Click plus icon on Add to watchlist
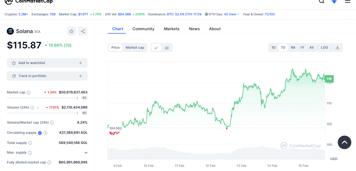Image resolution: width=356 pixels, height=171 pixels. [81, 63]
